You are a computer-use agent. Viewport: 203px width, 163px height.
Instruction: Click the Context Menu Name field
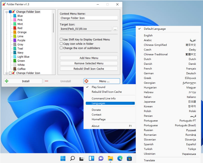[89, 18]
